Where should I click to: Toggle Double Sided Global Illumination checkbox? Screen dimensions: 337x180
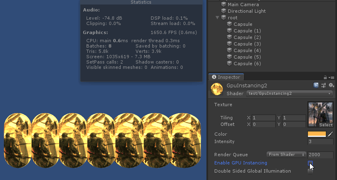pyautogui.click(x=310, y=171)
